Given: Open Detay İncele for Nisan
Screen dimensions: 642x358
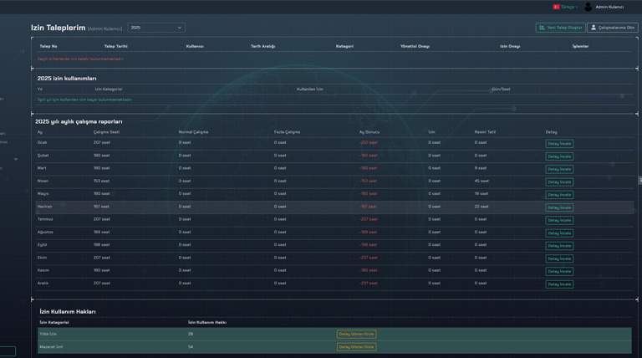Looking at the screenshot, I should 559,182.
